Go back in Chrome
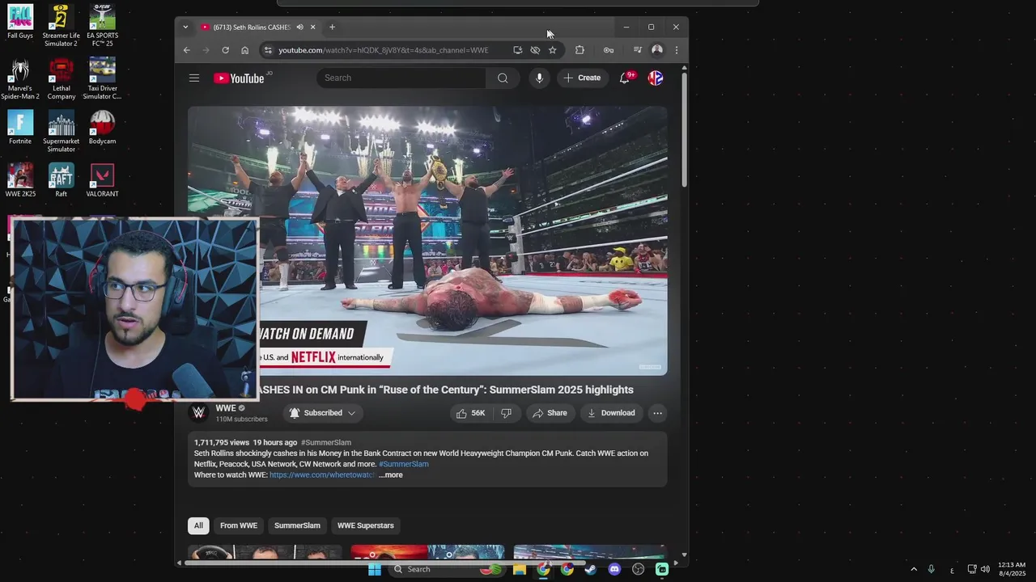Viewport: 1036px width, 582px height. coord(186,50)
